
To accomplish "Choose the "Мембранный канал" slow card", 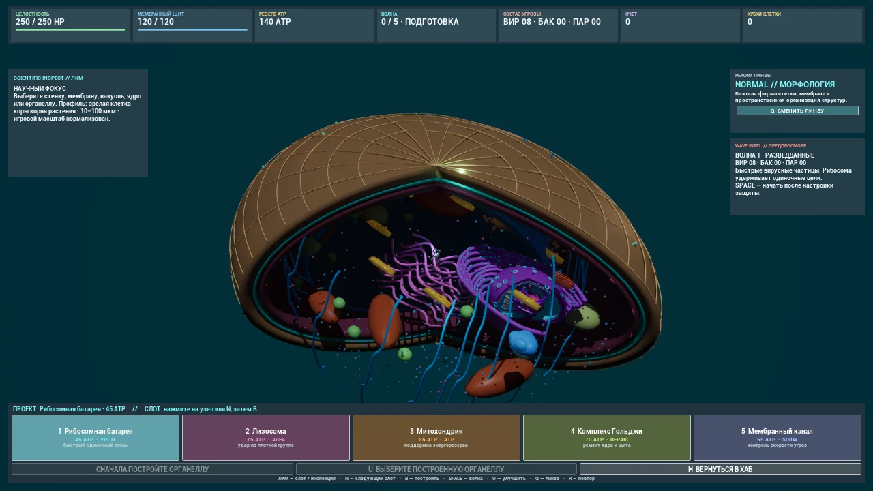I will tap(778, 438).
